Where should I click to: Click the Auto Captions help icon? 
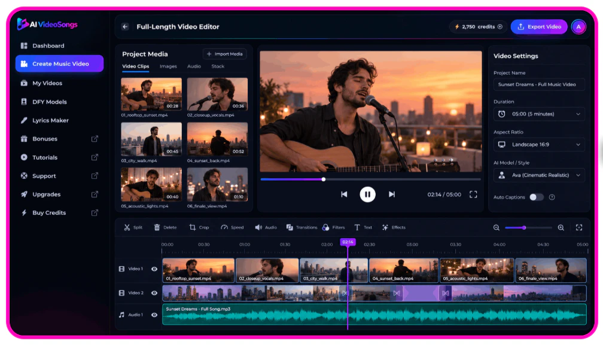click(552, 197)
